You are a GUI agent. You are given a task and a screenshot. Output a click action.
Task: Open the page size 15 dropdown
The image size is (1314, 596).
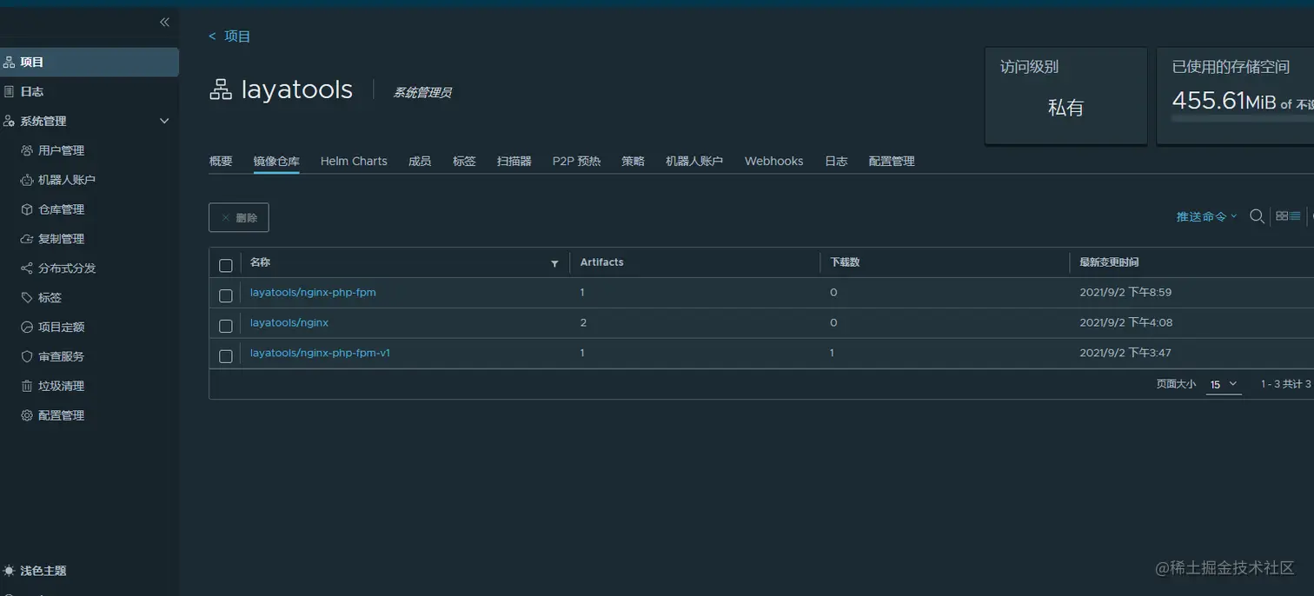[1223, 384]
